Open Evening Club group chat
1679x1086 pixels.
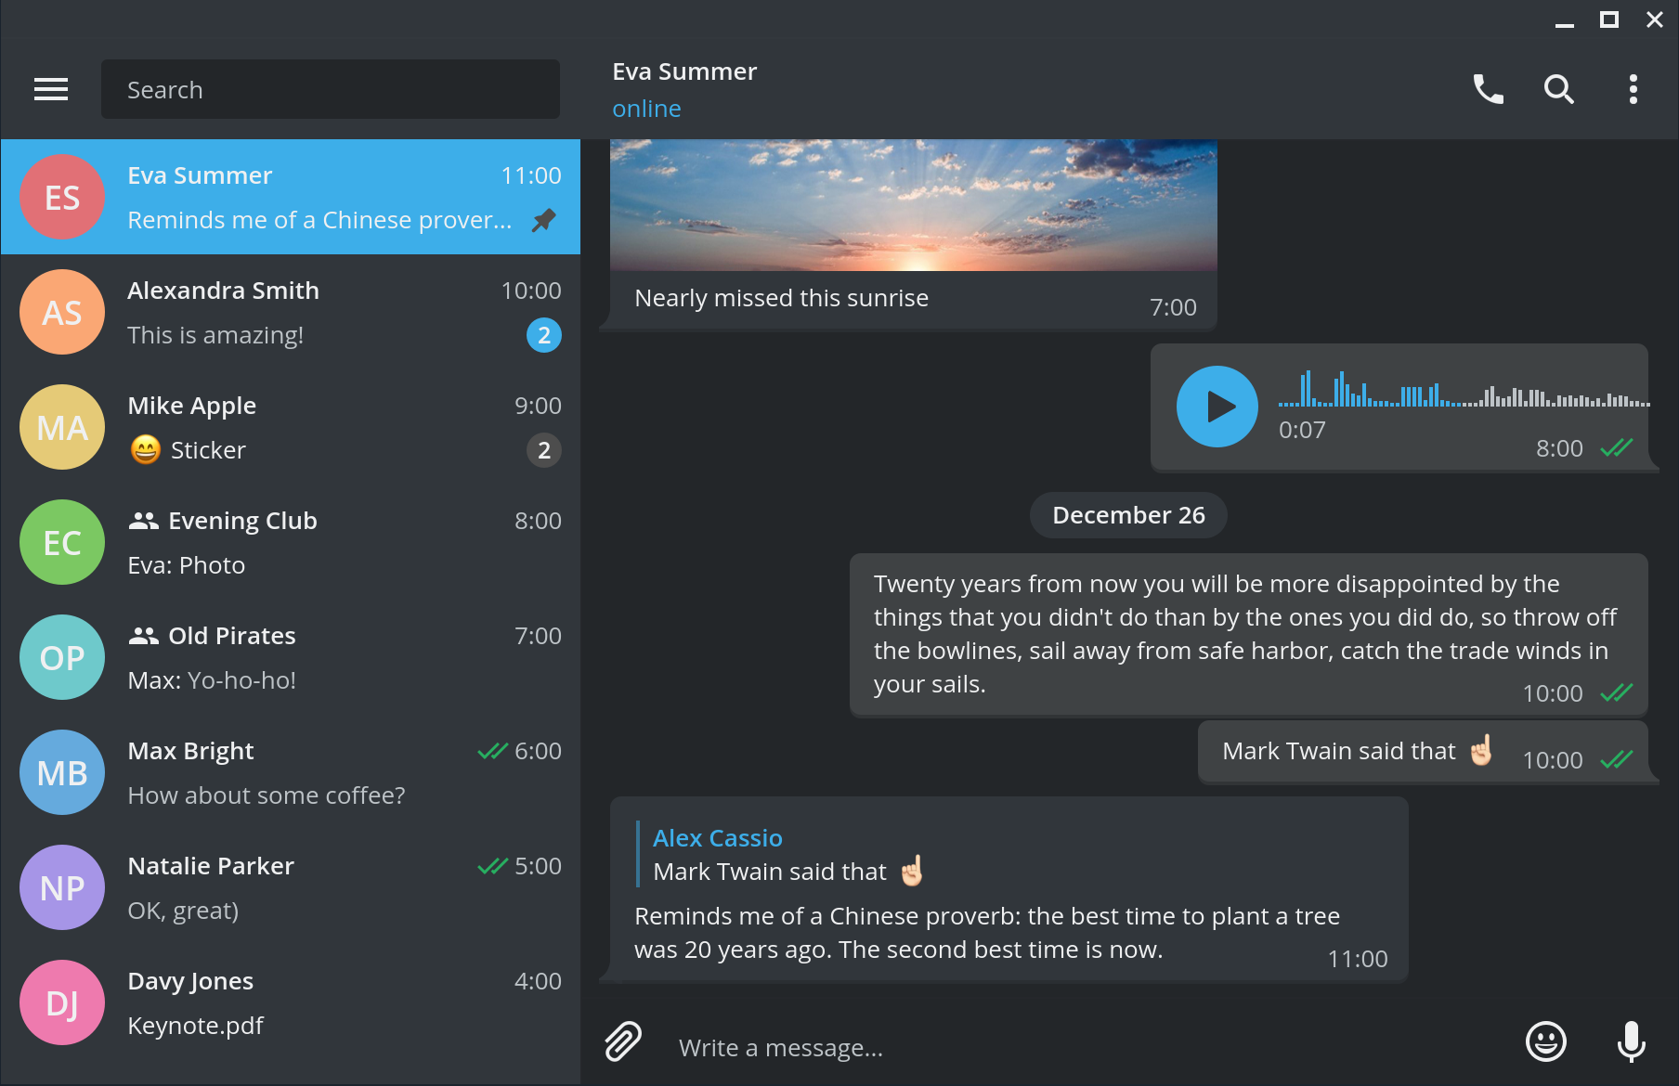[291, 542]
